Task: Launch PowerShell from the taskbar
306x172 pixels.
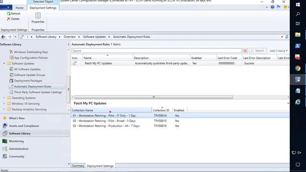Action: coord(298,46)
